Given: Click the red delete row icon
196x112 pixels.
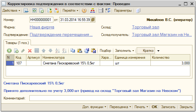Looking at the screenshot, I should pos(30,51).
